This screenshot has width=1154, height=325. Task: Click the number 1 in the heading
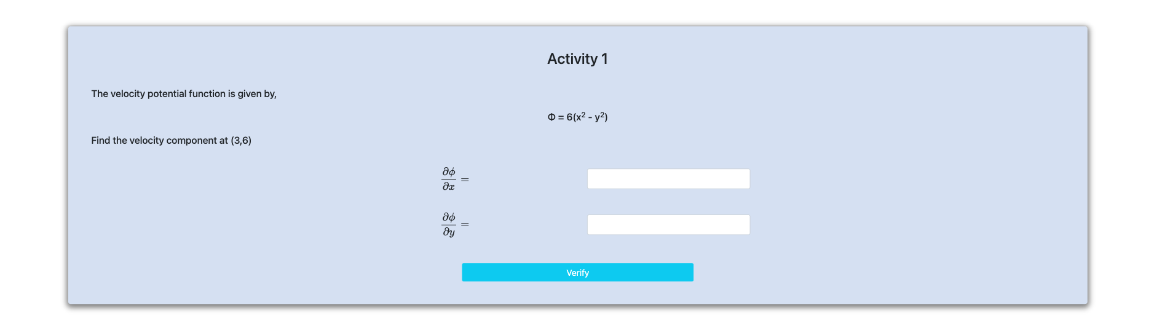tap(604, 59)
